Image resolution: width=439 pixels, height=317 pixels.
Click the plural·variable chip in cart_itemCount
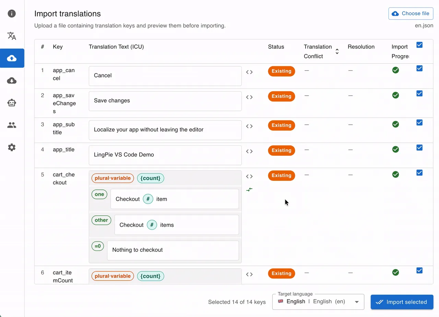112,276
